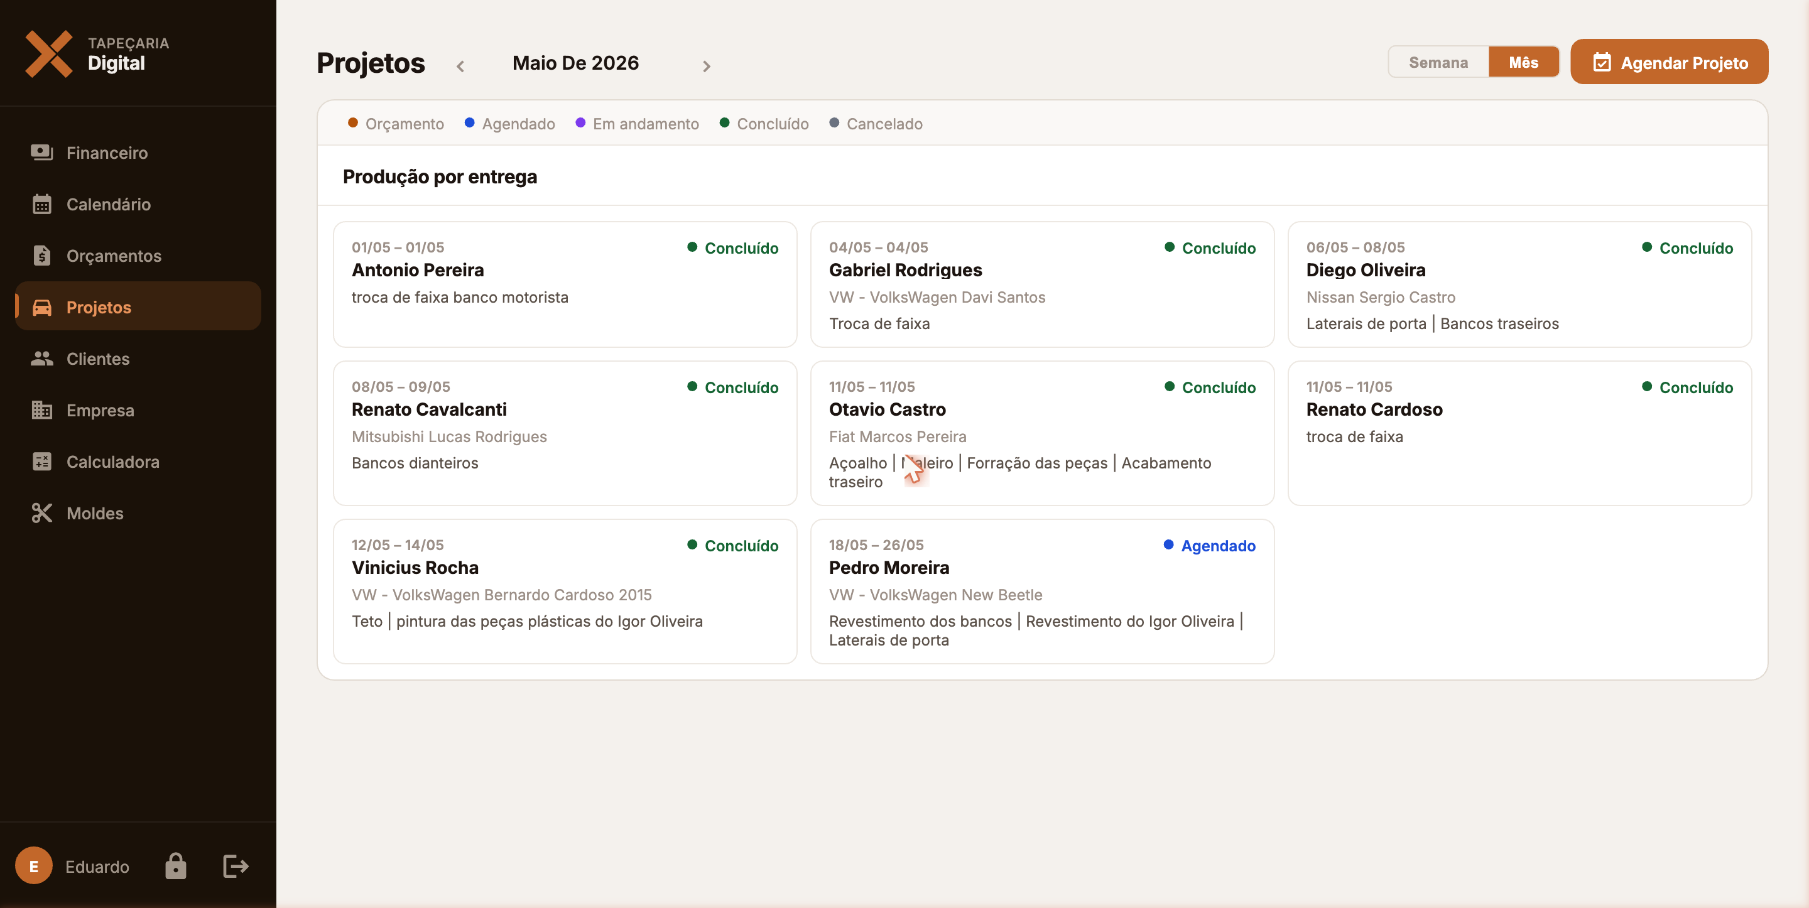Open the Gabriel Rodrigues project card
This screenshot has height=908, width=1809.
click(x=1042, y=284)
